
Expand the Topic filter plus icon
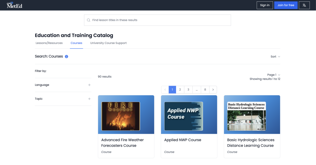(x=89, y=99)
